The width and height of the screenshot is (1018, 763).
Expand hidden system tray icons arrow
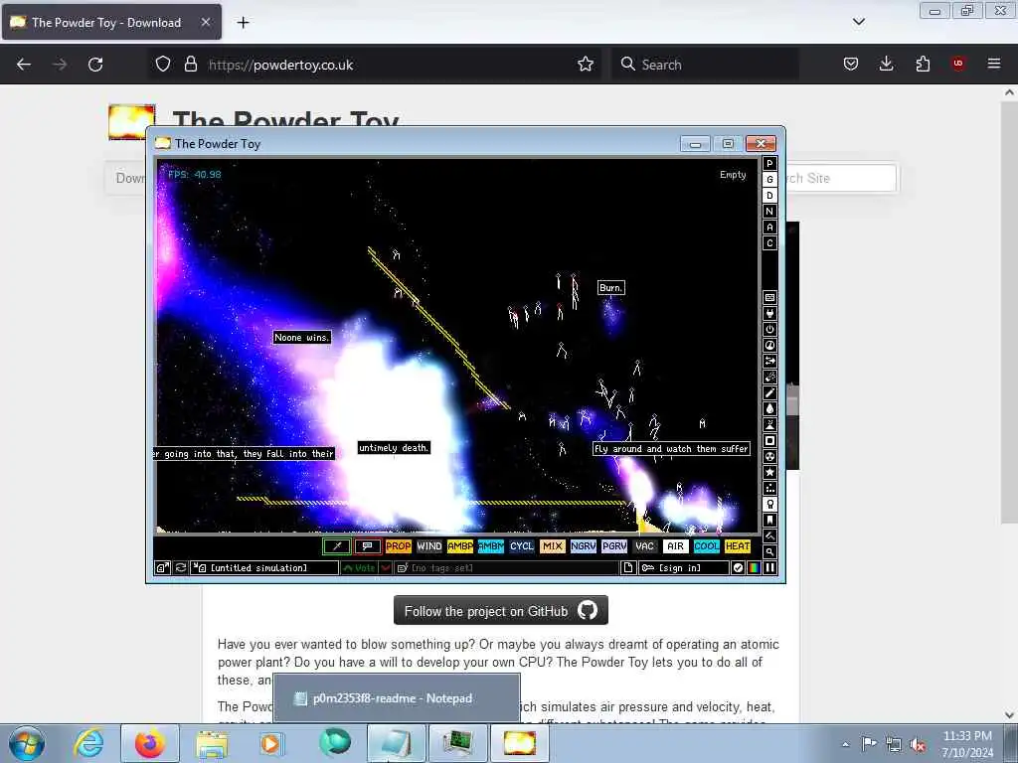coord(845,744)
